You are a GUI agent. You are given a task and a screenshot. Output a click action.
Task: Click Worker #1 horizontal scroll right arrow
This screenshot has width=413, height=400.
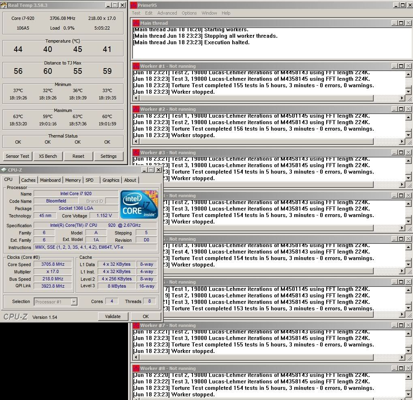click(x=402, y=98)
